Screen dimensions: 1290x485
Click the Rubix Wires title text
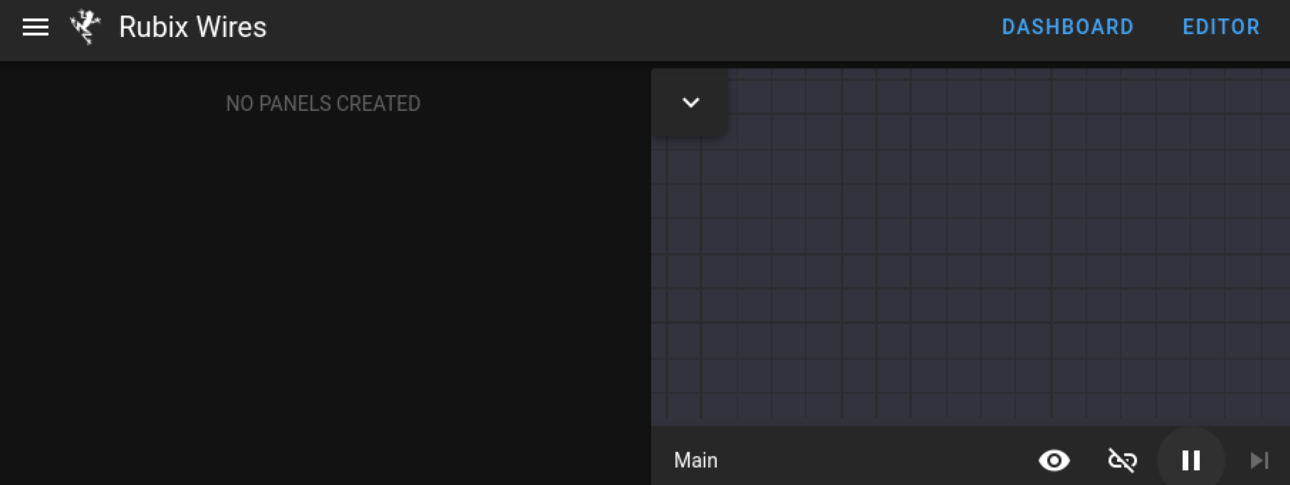point(192,27)
